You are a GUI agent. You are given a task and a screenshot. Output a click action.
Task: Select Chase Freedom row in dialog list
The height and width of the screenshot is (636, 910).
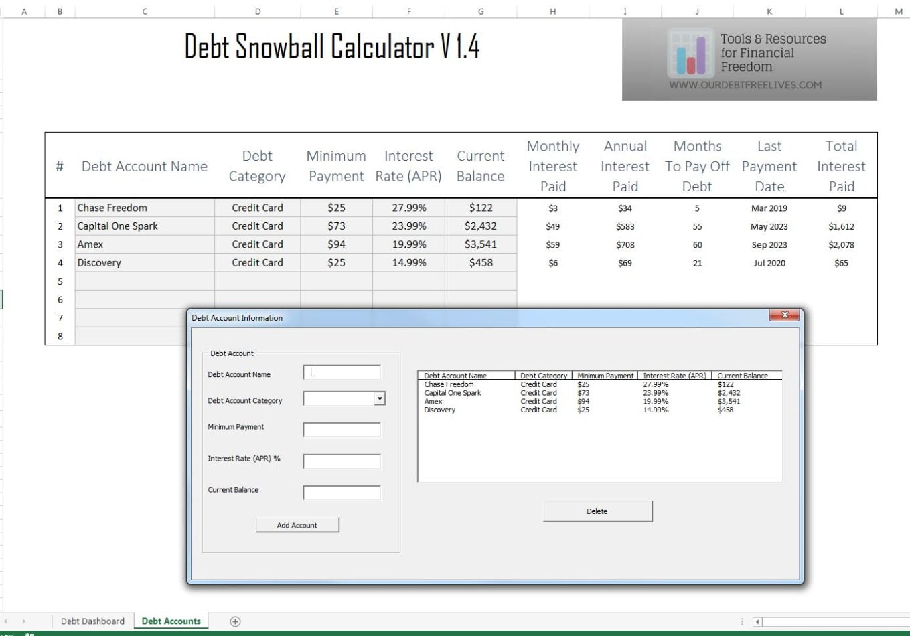pos(600,384)
